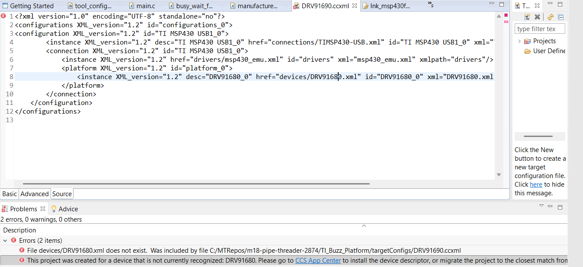Viewport: 583px width, 267px height.
Task: Switch to the Advice tab
Action: pyautogui.click(x=64, y=209)
